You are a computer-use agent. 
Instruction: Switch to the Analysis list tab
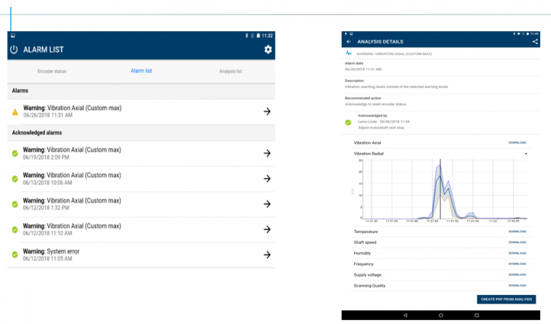(x=230, y=71)
